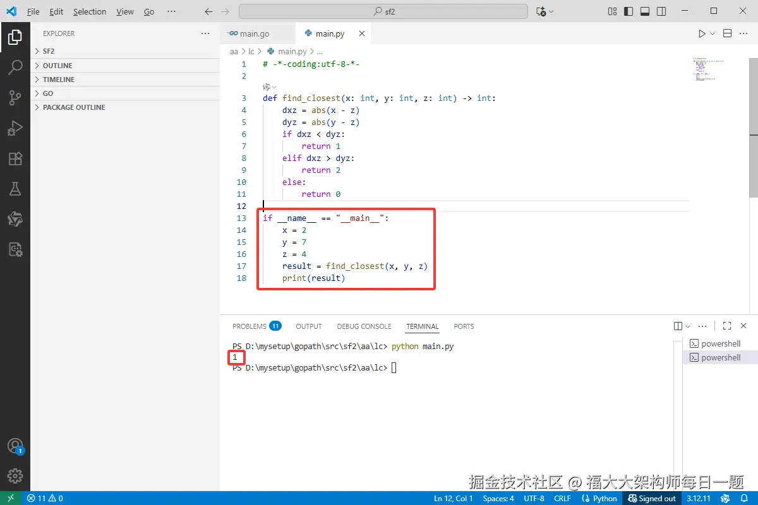Click Spaces: 4 indentation setting
758x505 pixels.
pyautogui.click(x=498, y=498)
